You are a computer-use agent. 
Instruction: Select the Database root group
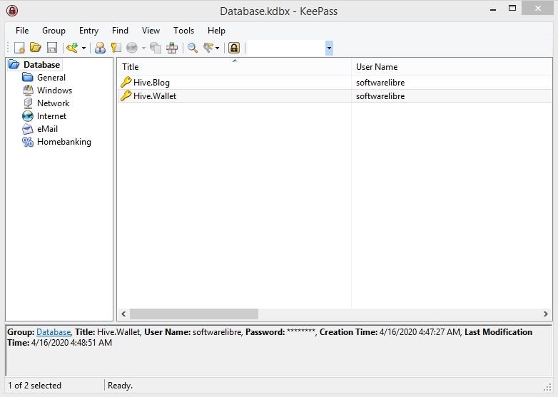41,65
